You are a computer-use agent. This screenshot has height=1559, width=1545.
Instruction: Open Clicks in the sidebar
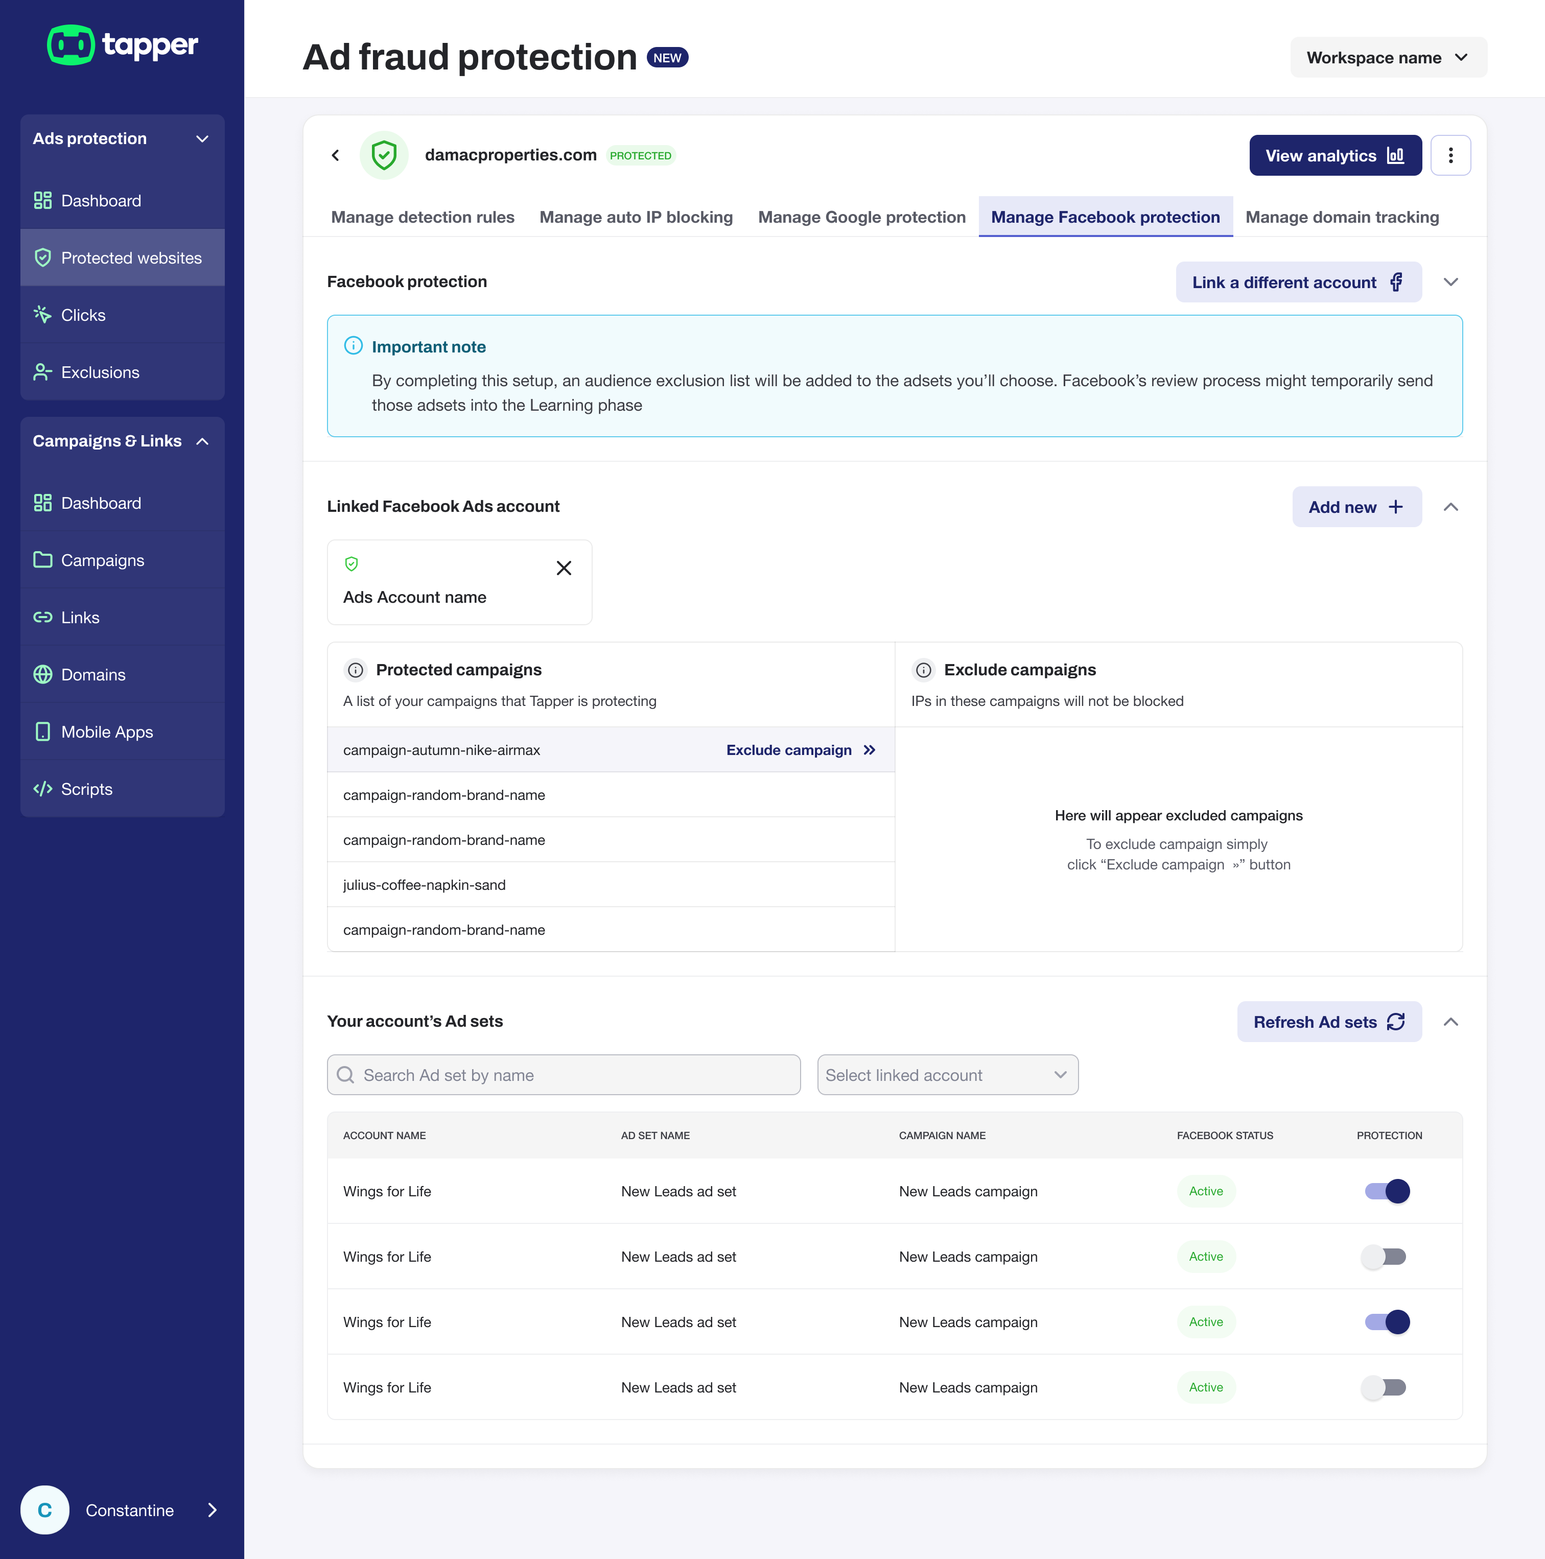click(82, 315)
